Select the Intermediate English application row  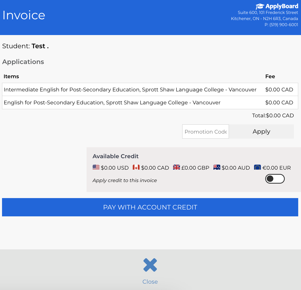pyautogui.click(x=130, y=89)
